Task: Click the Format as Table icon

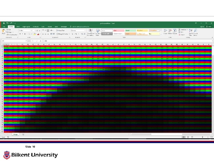Action: coord(97,32)
